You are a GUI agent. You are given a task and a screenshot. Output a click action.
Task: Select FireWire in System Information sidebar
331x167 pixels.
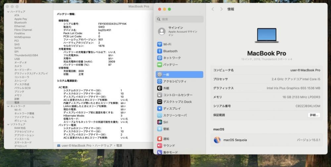[x=20, y=33]
